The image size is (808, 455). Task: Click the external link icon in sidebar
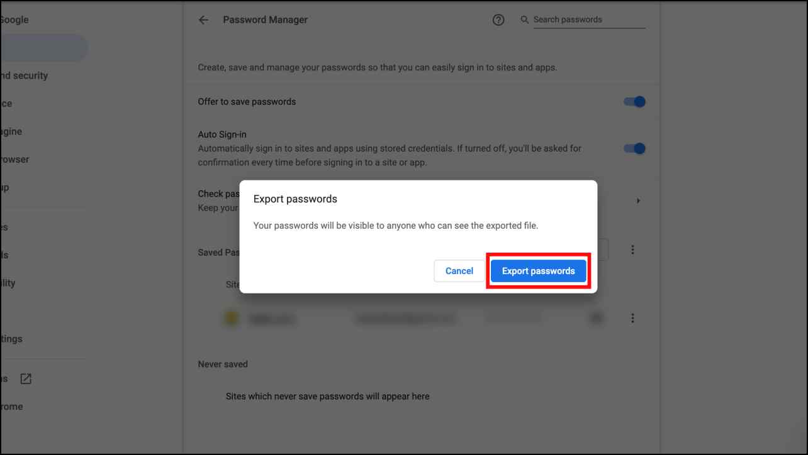26,378
